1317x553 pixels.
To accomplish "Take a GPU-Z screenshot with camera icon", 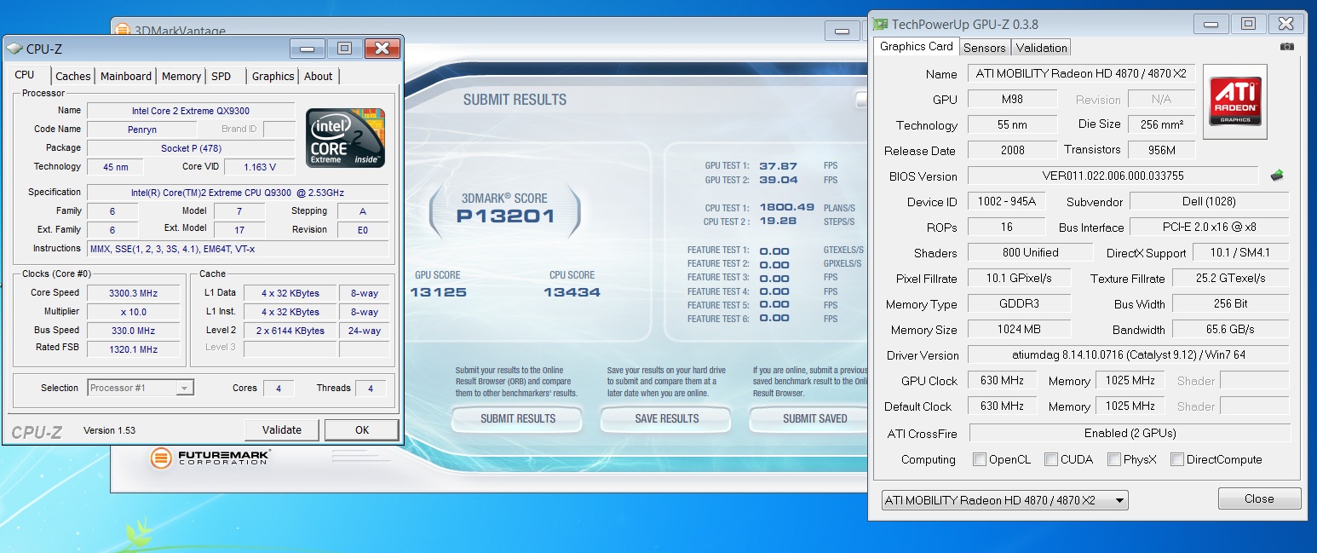I will 1287,47.
